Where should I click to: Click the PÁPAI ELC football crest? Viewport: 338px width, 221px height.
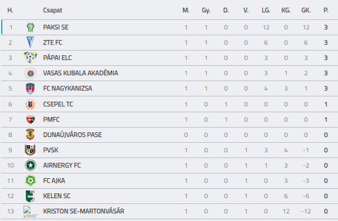(x=30, y=58)
